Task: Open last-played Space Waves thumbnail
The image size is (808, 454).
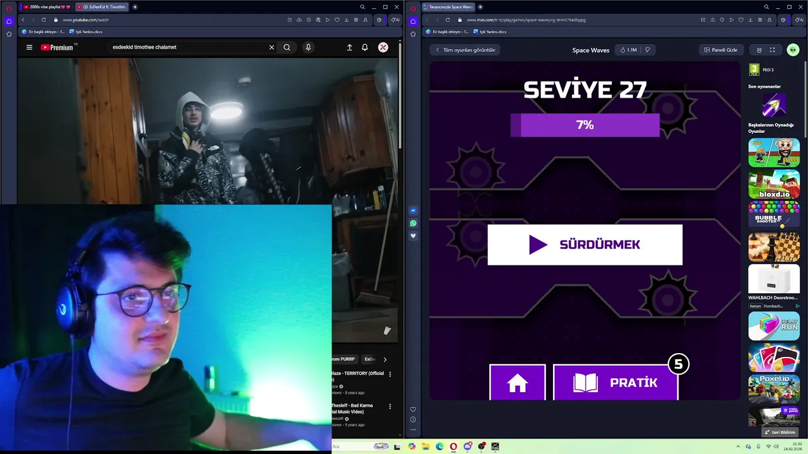Action: 774,105
